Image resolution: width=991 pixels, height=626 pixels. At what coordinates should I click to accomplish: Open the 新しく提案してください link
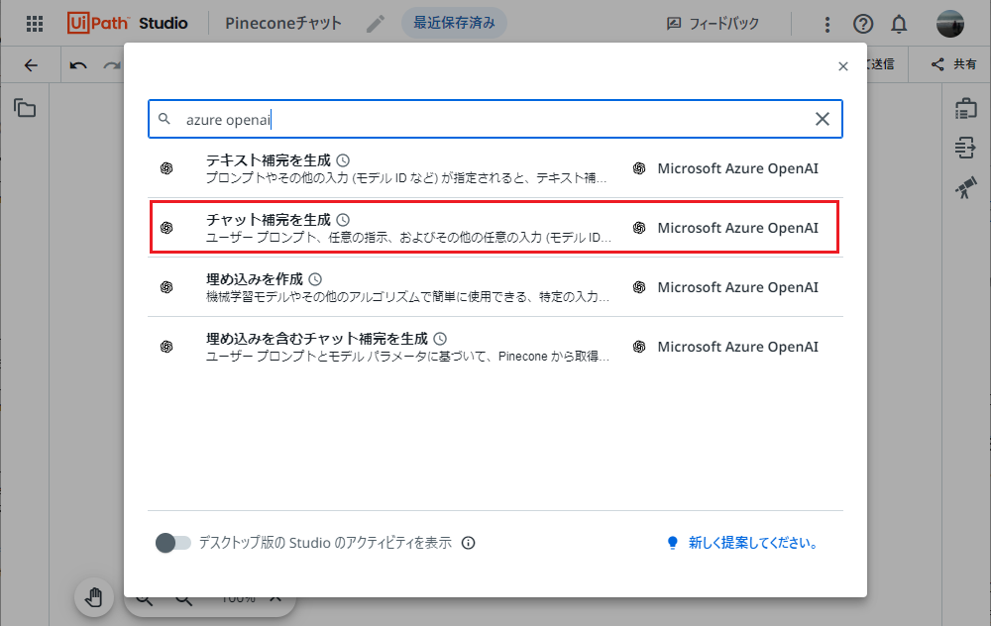pyautogui.click(x=754, y=543)
